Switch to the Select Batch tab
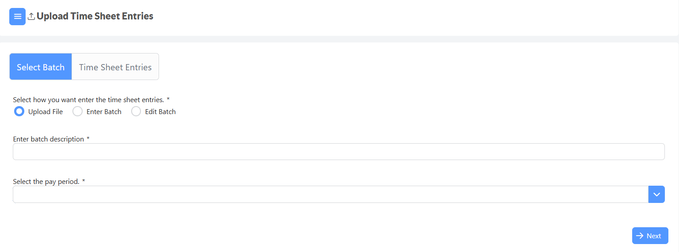Screen dimensions: 679x252 tap(41, 67)
